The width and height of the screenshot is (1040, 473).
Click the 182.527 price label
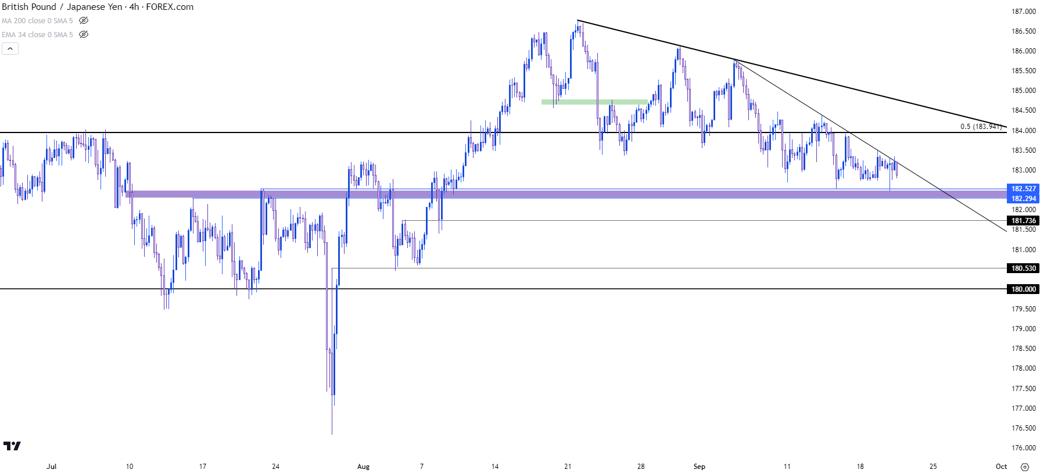[x=1023, y=188]
